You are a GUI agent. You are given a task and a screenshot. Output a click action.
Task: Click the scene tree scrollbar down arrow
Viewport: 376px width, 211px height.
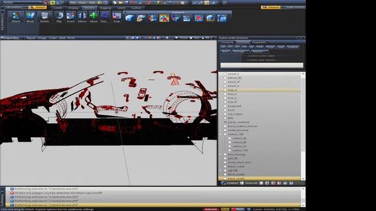[x=303, y=179]
